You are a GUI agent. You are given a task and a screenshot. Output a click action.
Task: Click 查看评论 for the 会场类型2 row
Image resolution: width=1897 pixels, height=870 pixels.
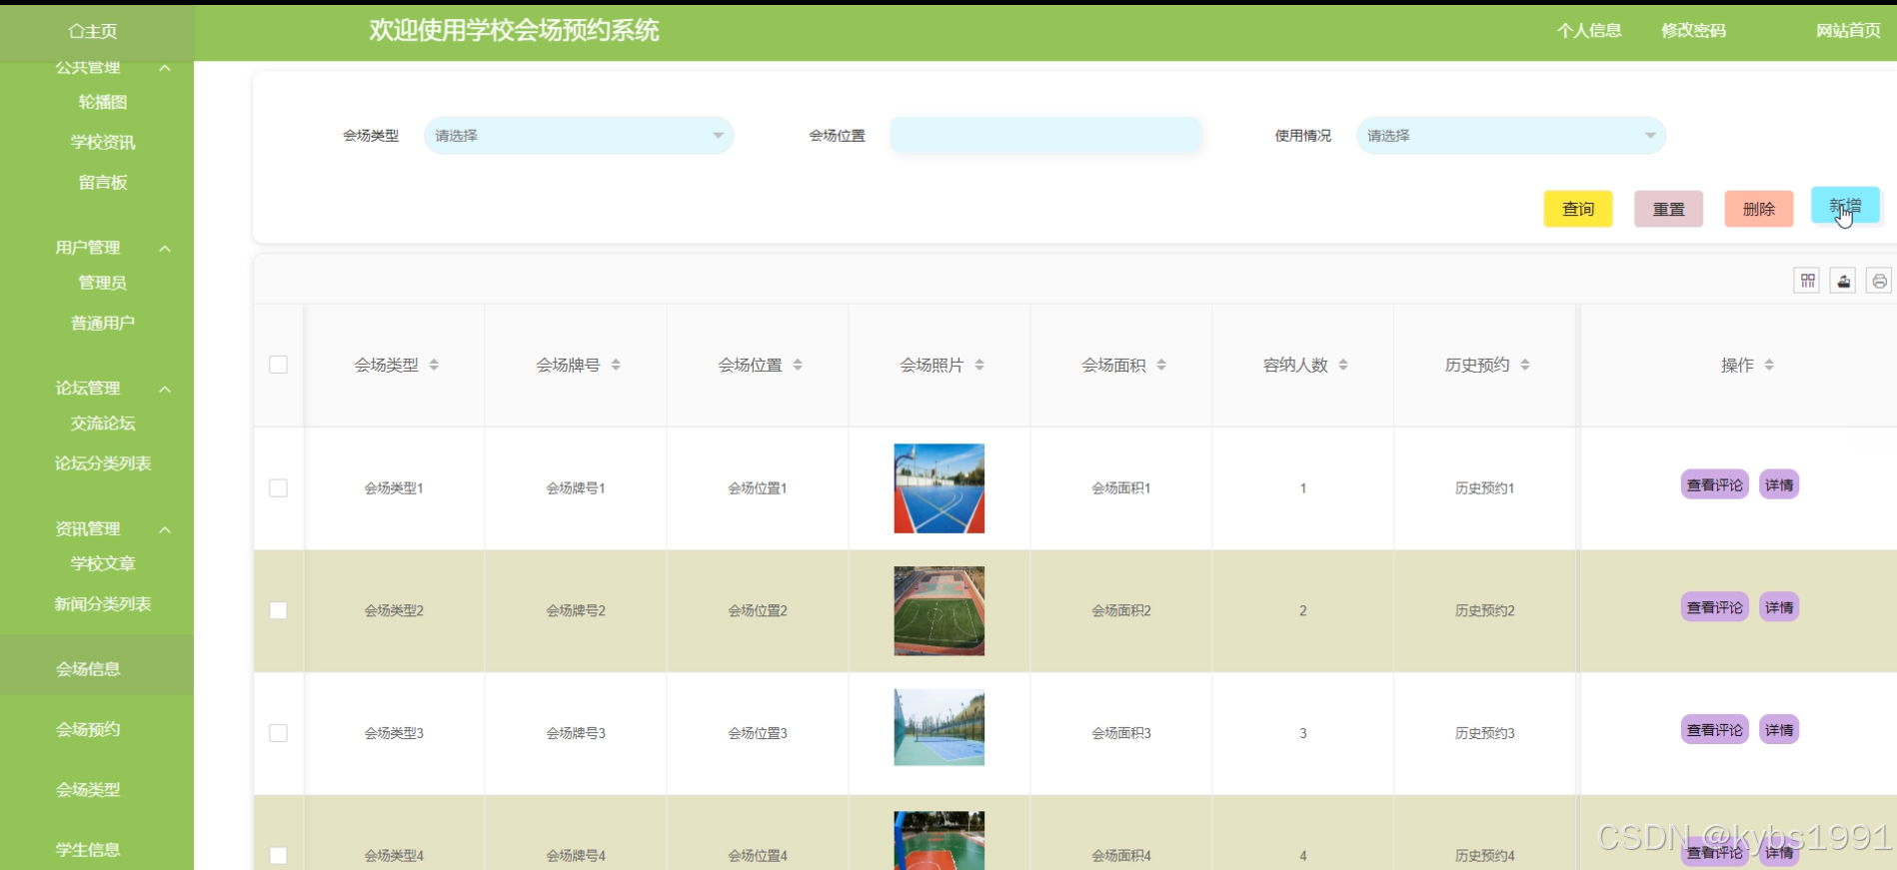coord(1714,607)
